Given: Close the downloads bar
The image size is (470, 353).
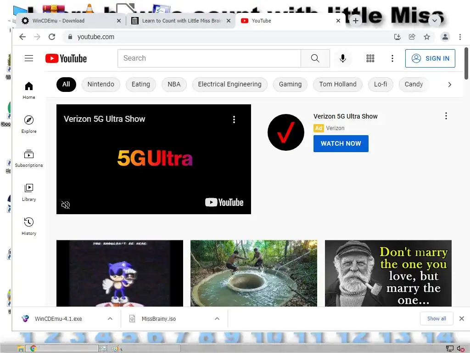Looking at the screenshot, I should (x=462, y=319).
